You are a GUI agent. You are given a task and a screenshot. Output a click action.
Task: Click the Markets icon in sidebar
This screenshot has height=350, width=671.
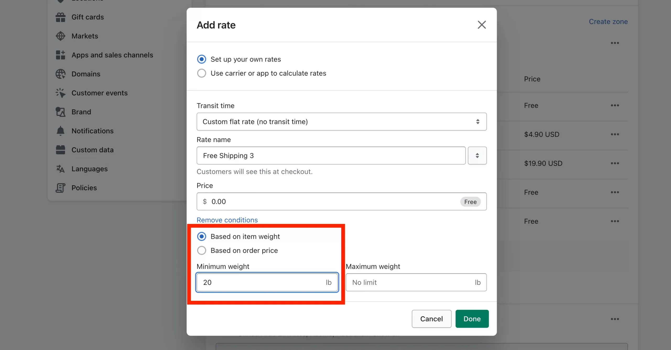(x=60, y=35)
